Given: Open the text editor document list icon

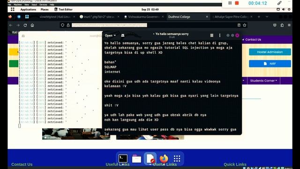Looking at the screenshot, I should (211, 36).
